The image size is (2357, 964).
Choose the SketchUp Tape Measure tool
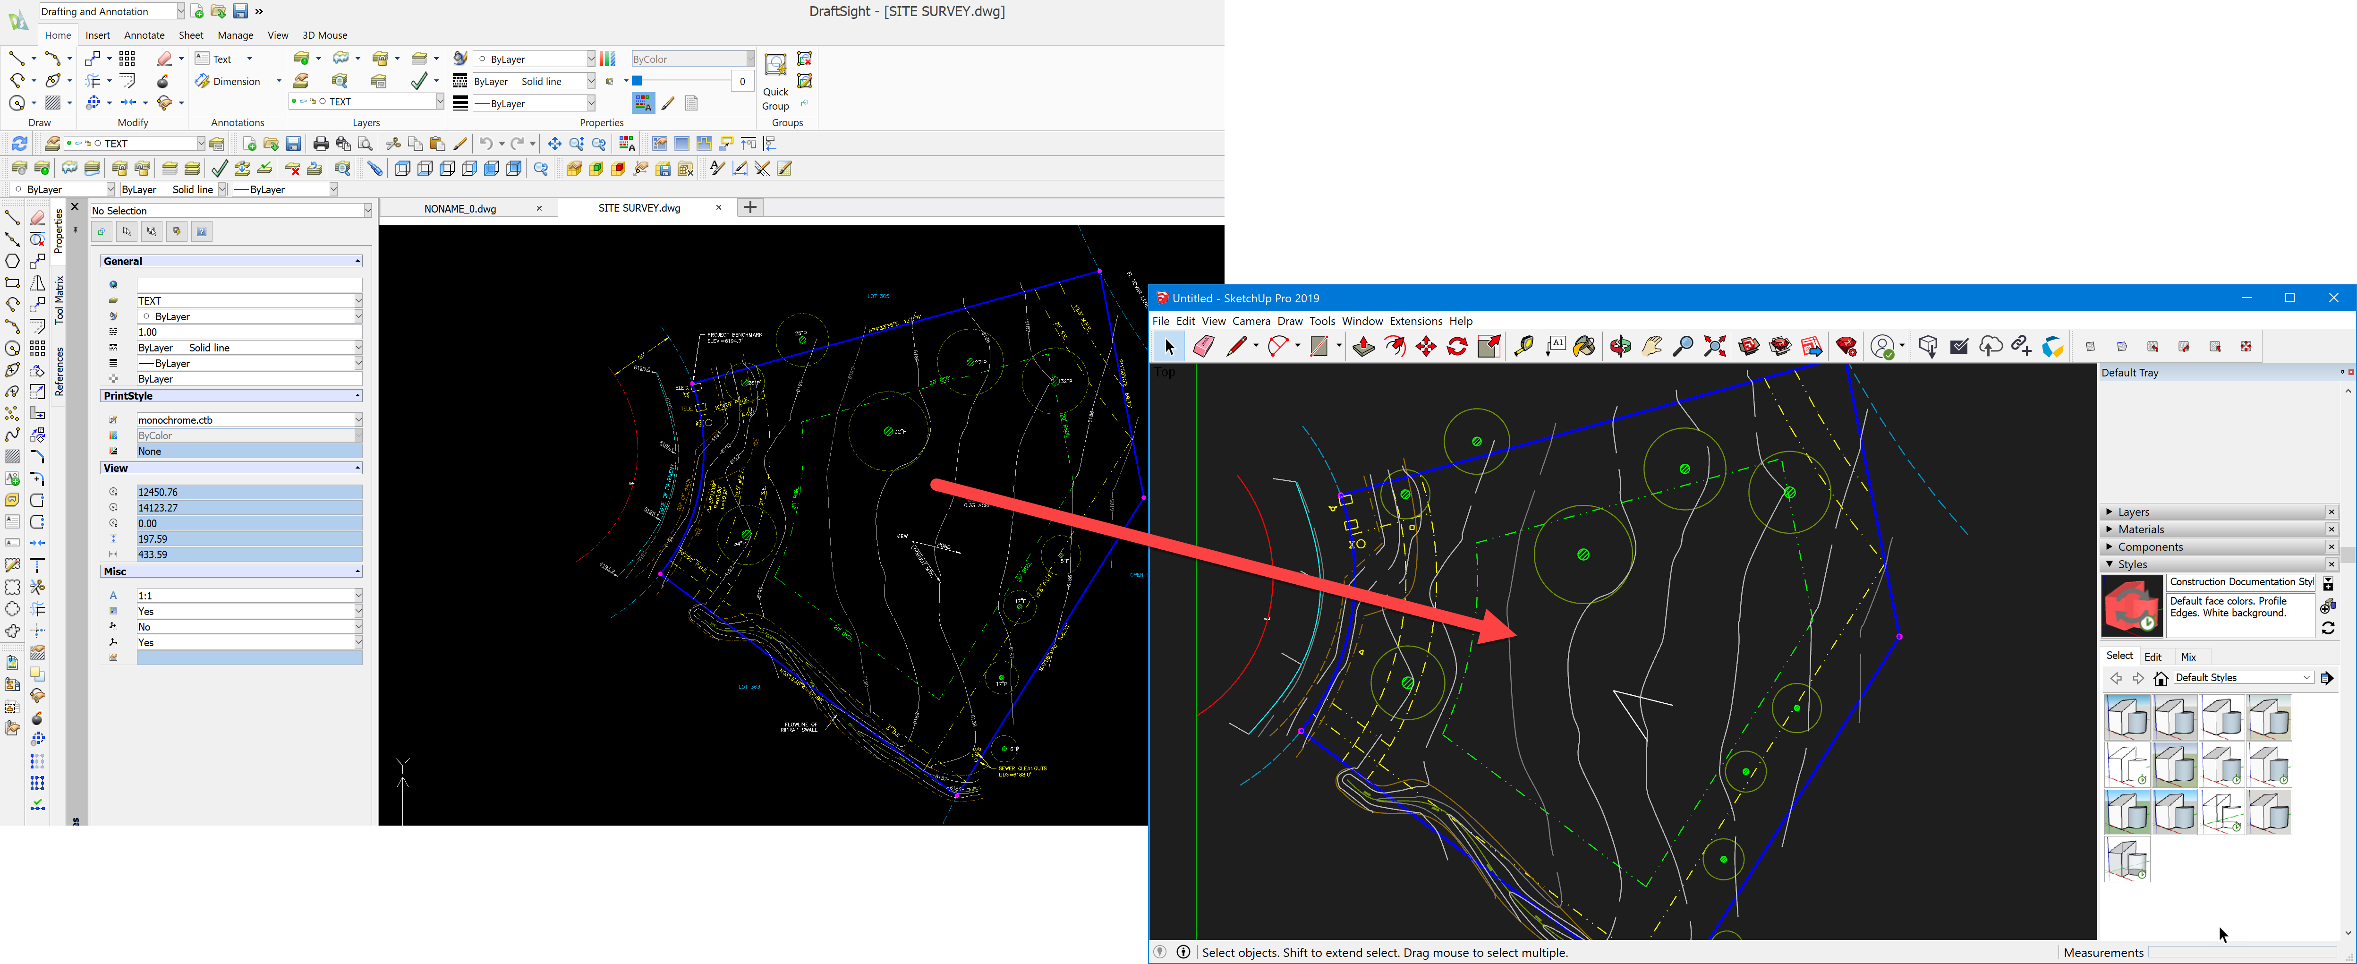tap(1523, 347)
